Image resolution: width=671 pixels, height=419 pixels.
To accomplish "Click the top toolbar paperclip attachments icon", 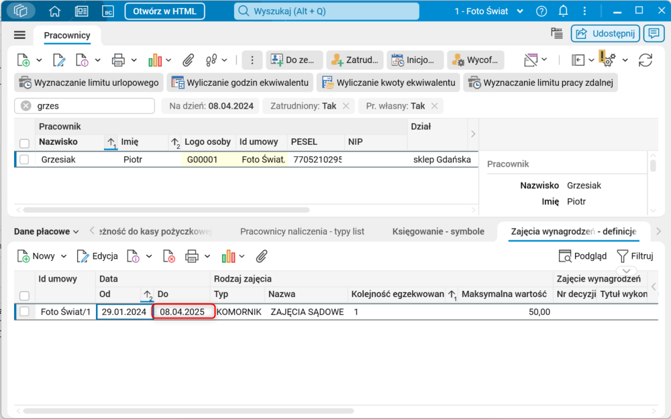I will click(189, 60).
